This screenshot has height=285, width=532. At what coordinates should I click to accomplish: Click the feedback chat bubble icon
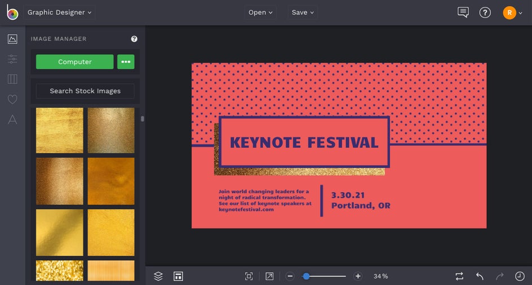(x=463, y=12)
